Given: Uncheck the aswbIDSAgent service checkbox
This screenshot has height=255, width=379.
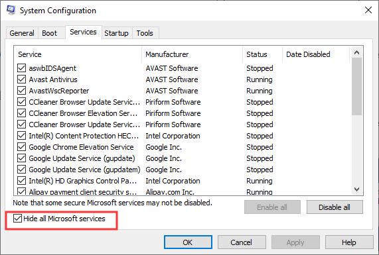Looking at the screenshot, I should coord(21,68).
